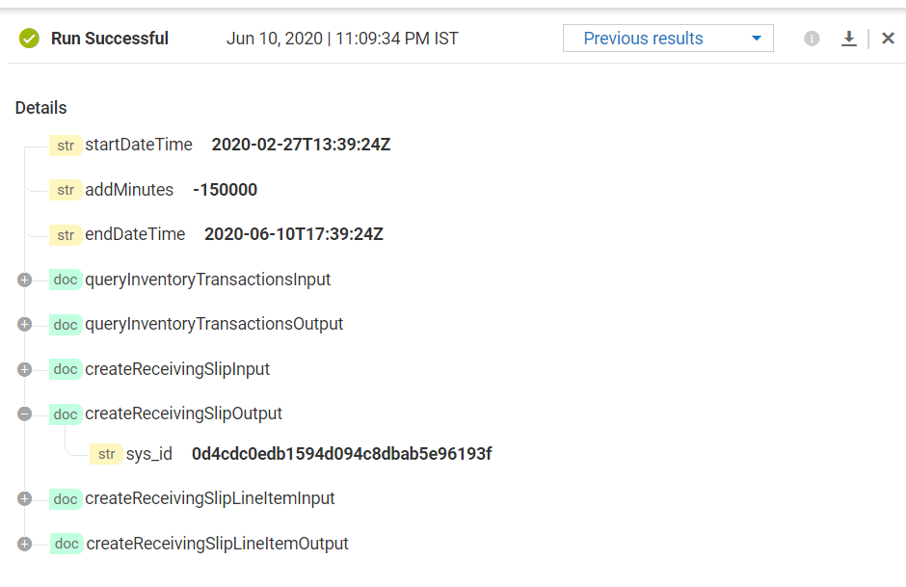This screenshot has height=587, width=906.
Task: Click the addMinutes value -150000
Action: [225, 190]
